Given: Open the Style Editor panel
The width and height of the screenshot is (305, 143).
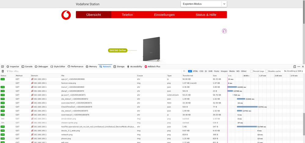Looking at the screenshot, I should (x=58, y=66).
